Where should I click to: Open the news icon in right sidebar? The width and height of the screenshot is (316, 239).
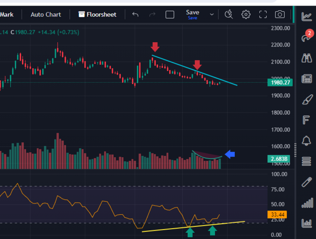[306, 79]
